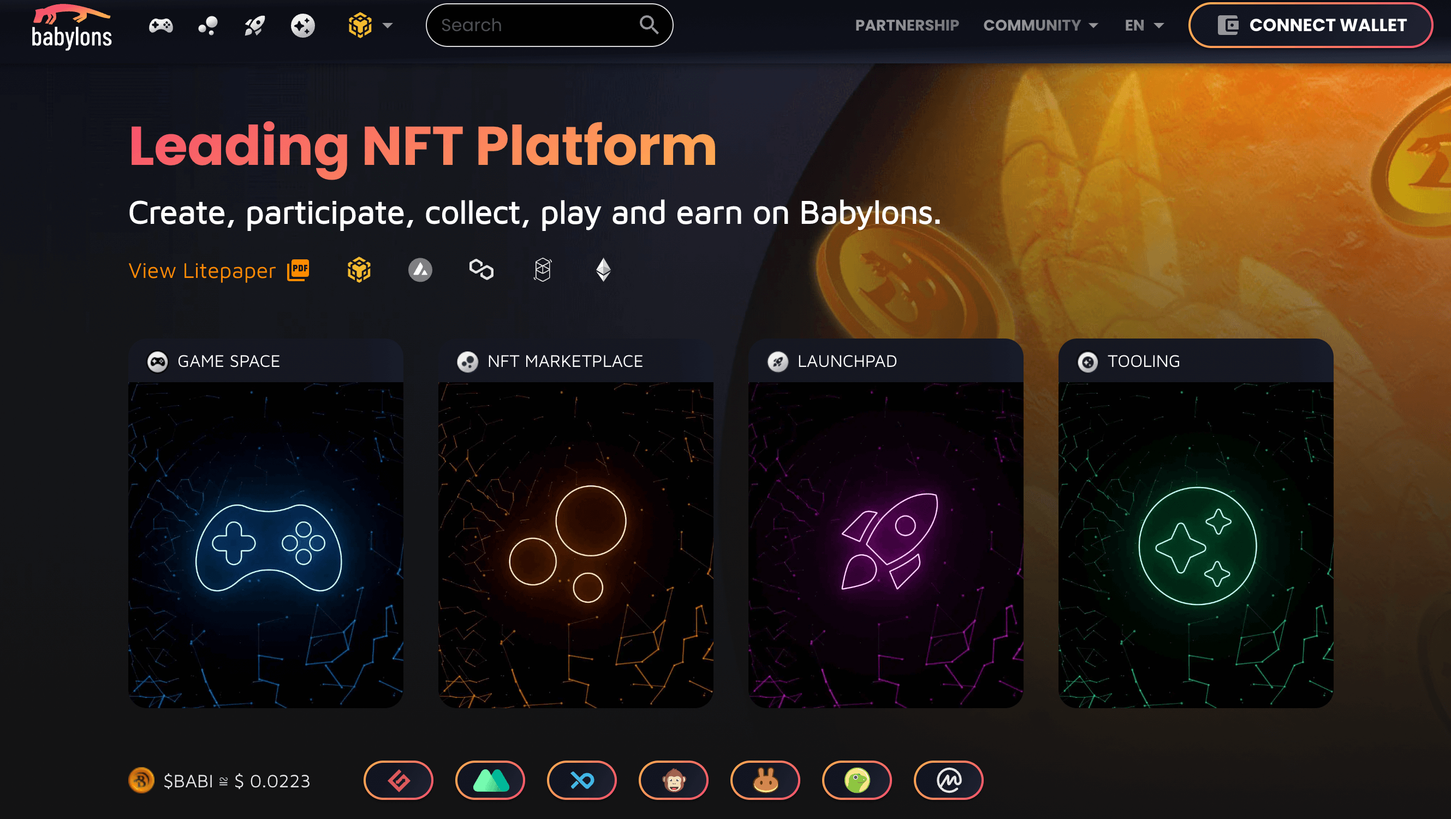Select the Fantom chain icon
This screenshot has width=1451, height=819.
coord(543,270)
